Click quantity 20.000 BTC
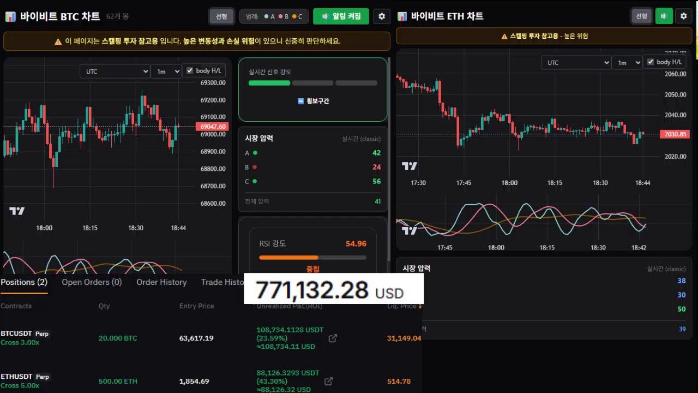The width and height of the screenshot is (698, 393). [x=118, y=338]
